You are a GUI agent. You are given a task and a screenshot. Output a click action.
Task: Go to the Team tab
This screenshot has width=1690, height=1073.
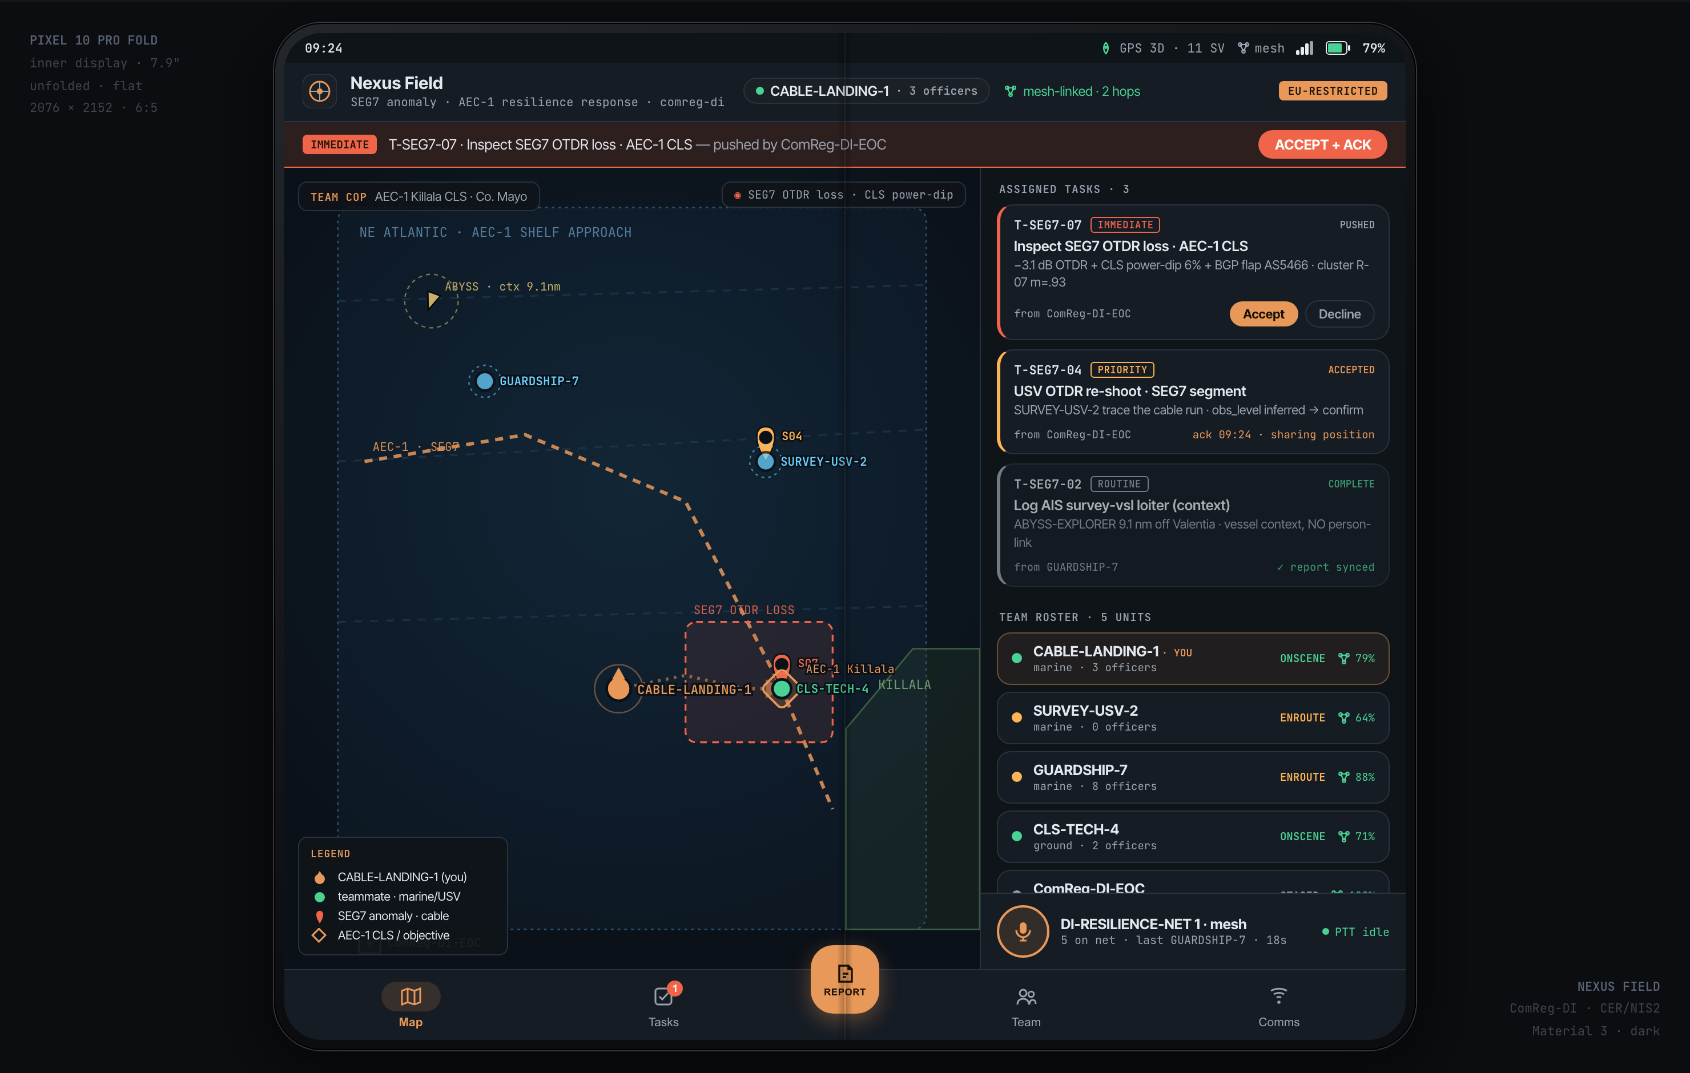[1026, 1005]
